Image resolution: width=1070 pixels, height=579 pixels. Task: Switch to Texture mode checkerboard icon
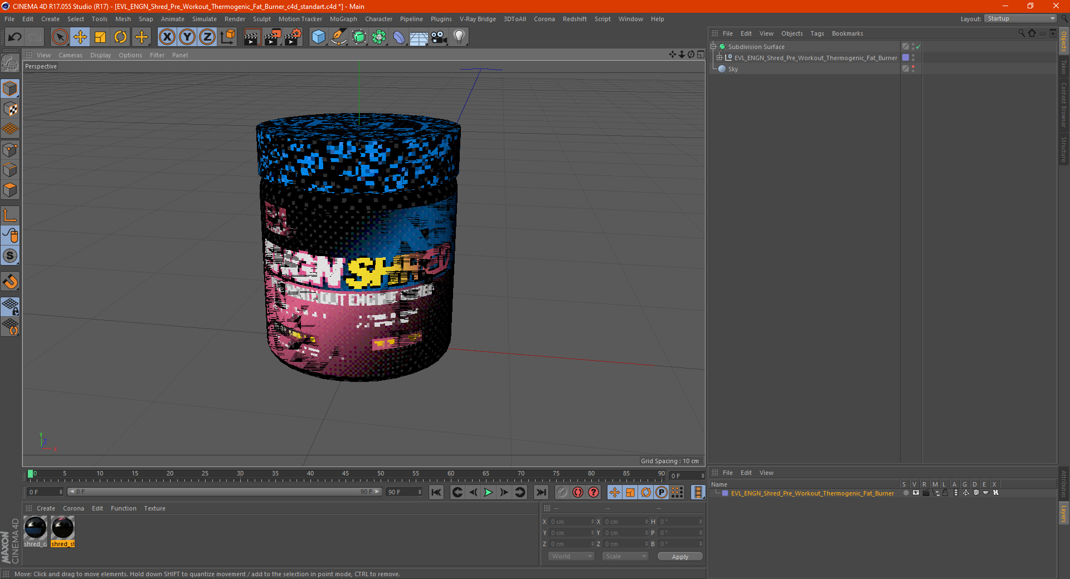pos(10,109)
